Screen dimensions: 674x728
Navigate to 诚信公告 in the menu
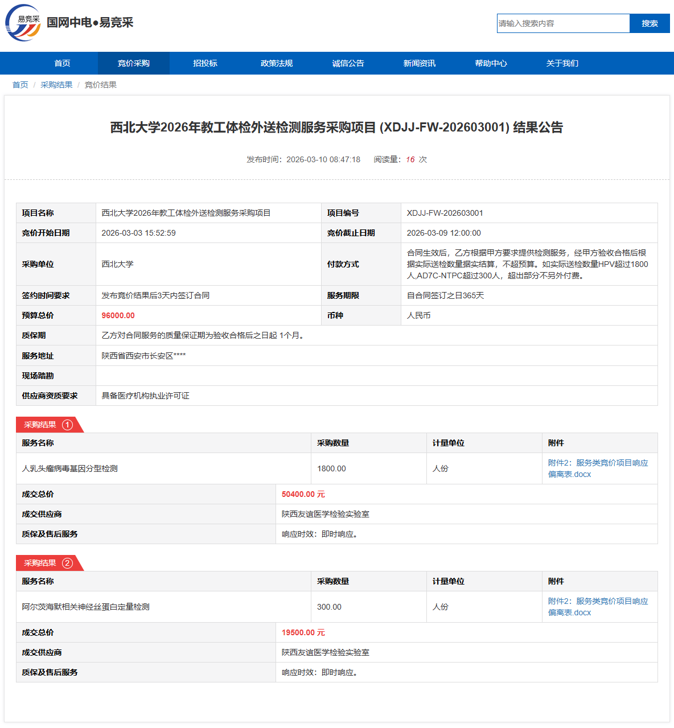pos(348,63)
